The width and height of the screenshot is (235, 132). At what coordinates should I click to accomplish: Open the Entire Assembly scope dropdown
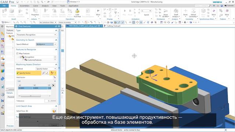tap(67, 22)
